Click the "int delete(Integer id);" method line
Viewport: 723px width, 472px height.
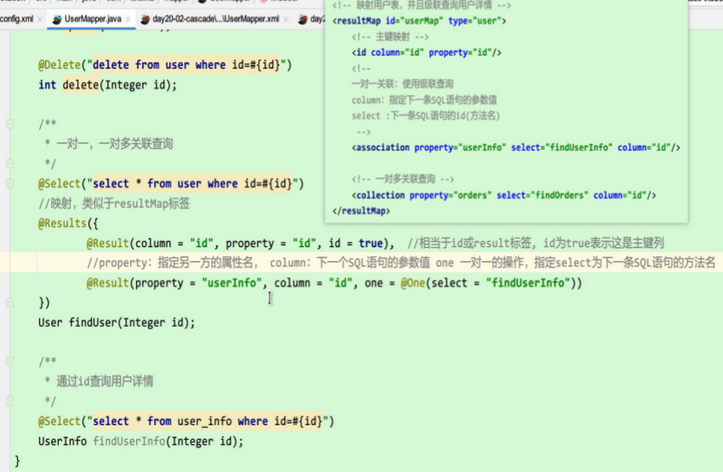(107, 85)
